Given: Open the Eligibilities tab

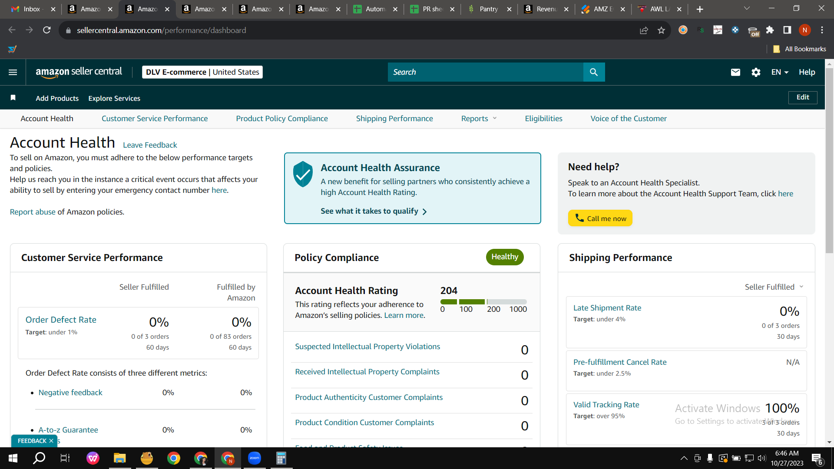Looking at the screenshot, I should point(543,119).
